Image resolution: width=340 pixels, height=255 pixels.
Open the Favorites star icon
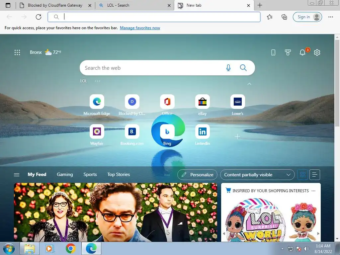[x=270, y=17]
